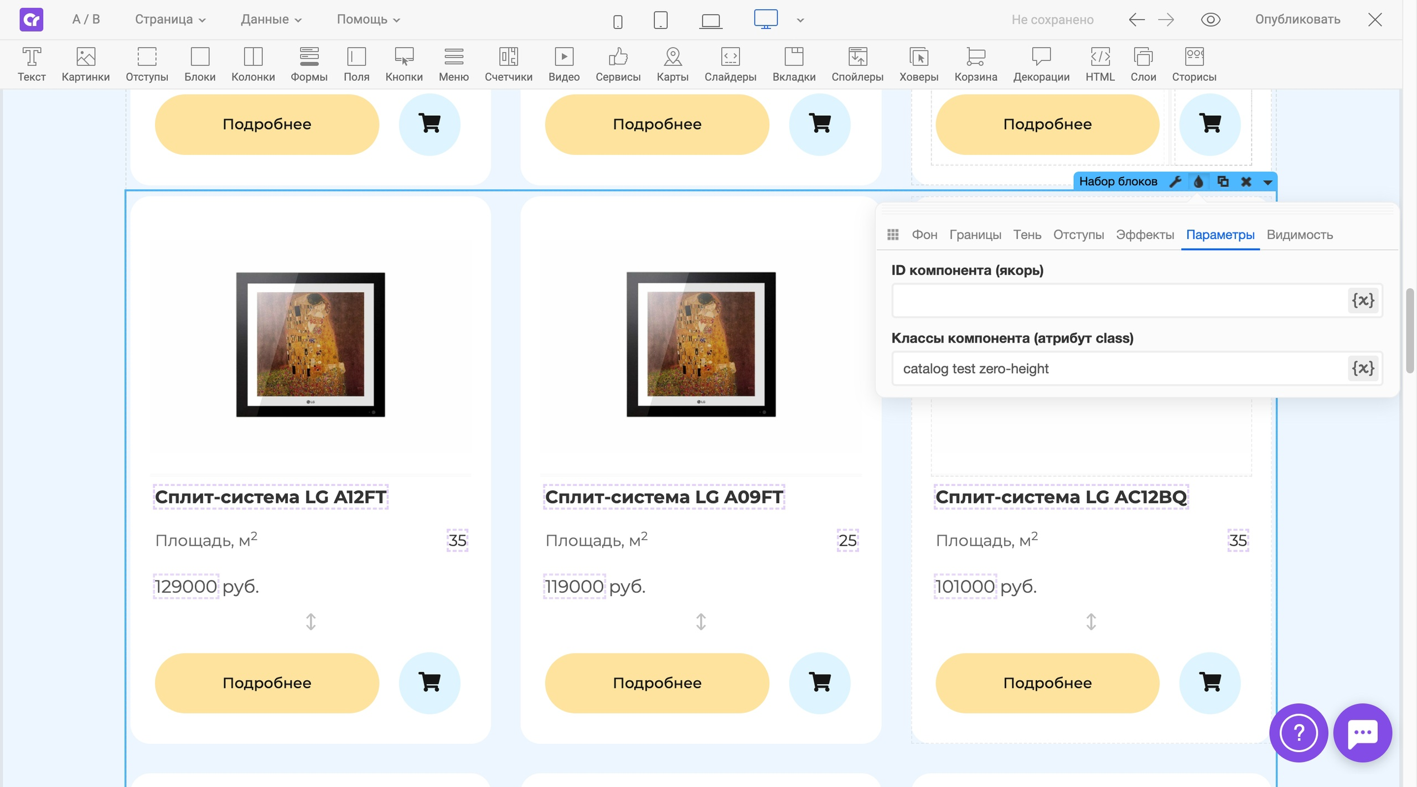Toggle page preview eye icon
The image size is (1417, 787).
coord(1211,20)
